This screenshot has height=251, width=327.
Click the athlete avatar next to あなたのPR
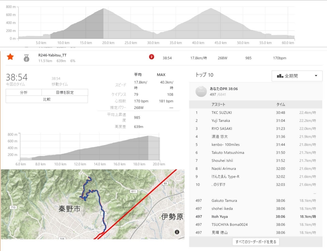pos(201,91)
